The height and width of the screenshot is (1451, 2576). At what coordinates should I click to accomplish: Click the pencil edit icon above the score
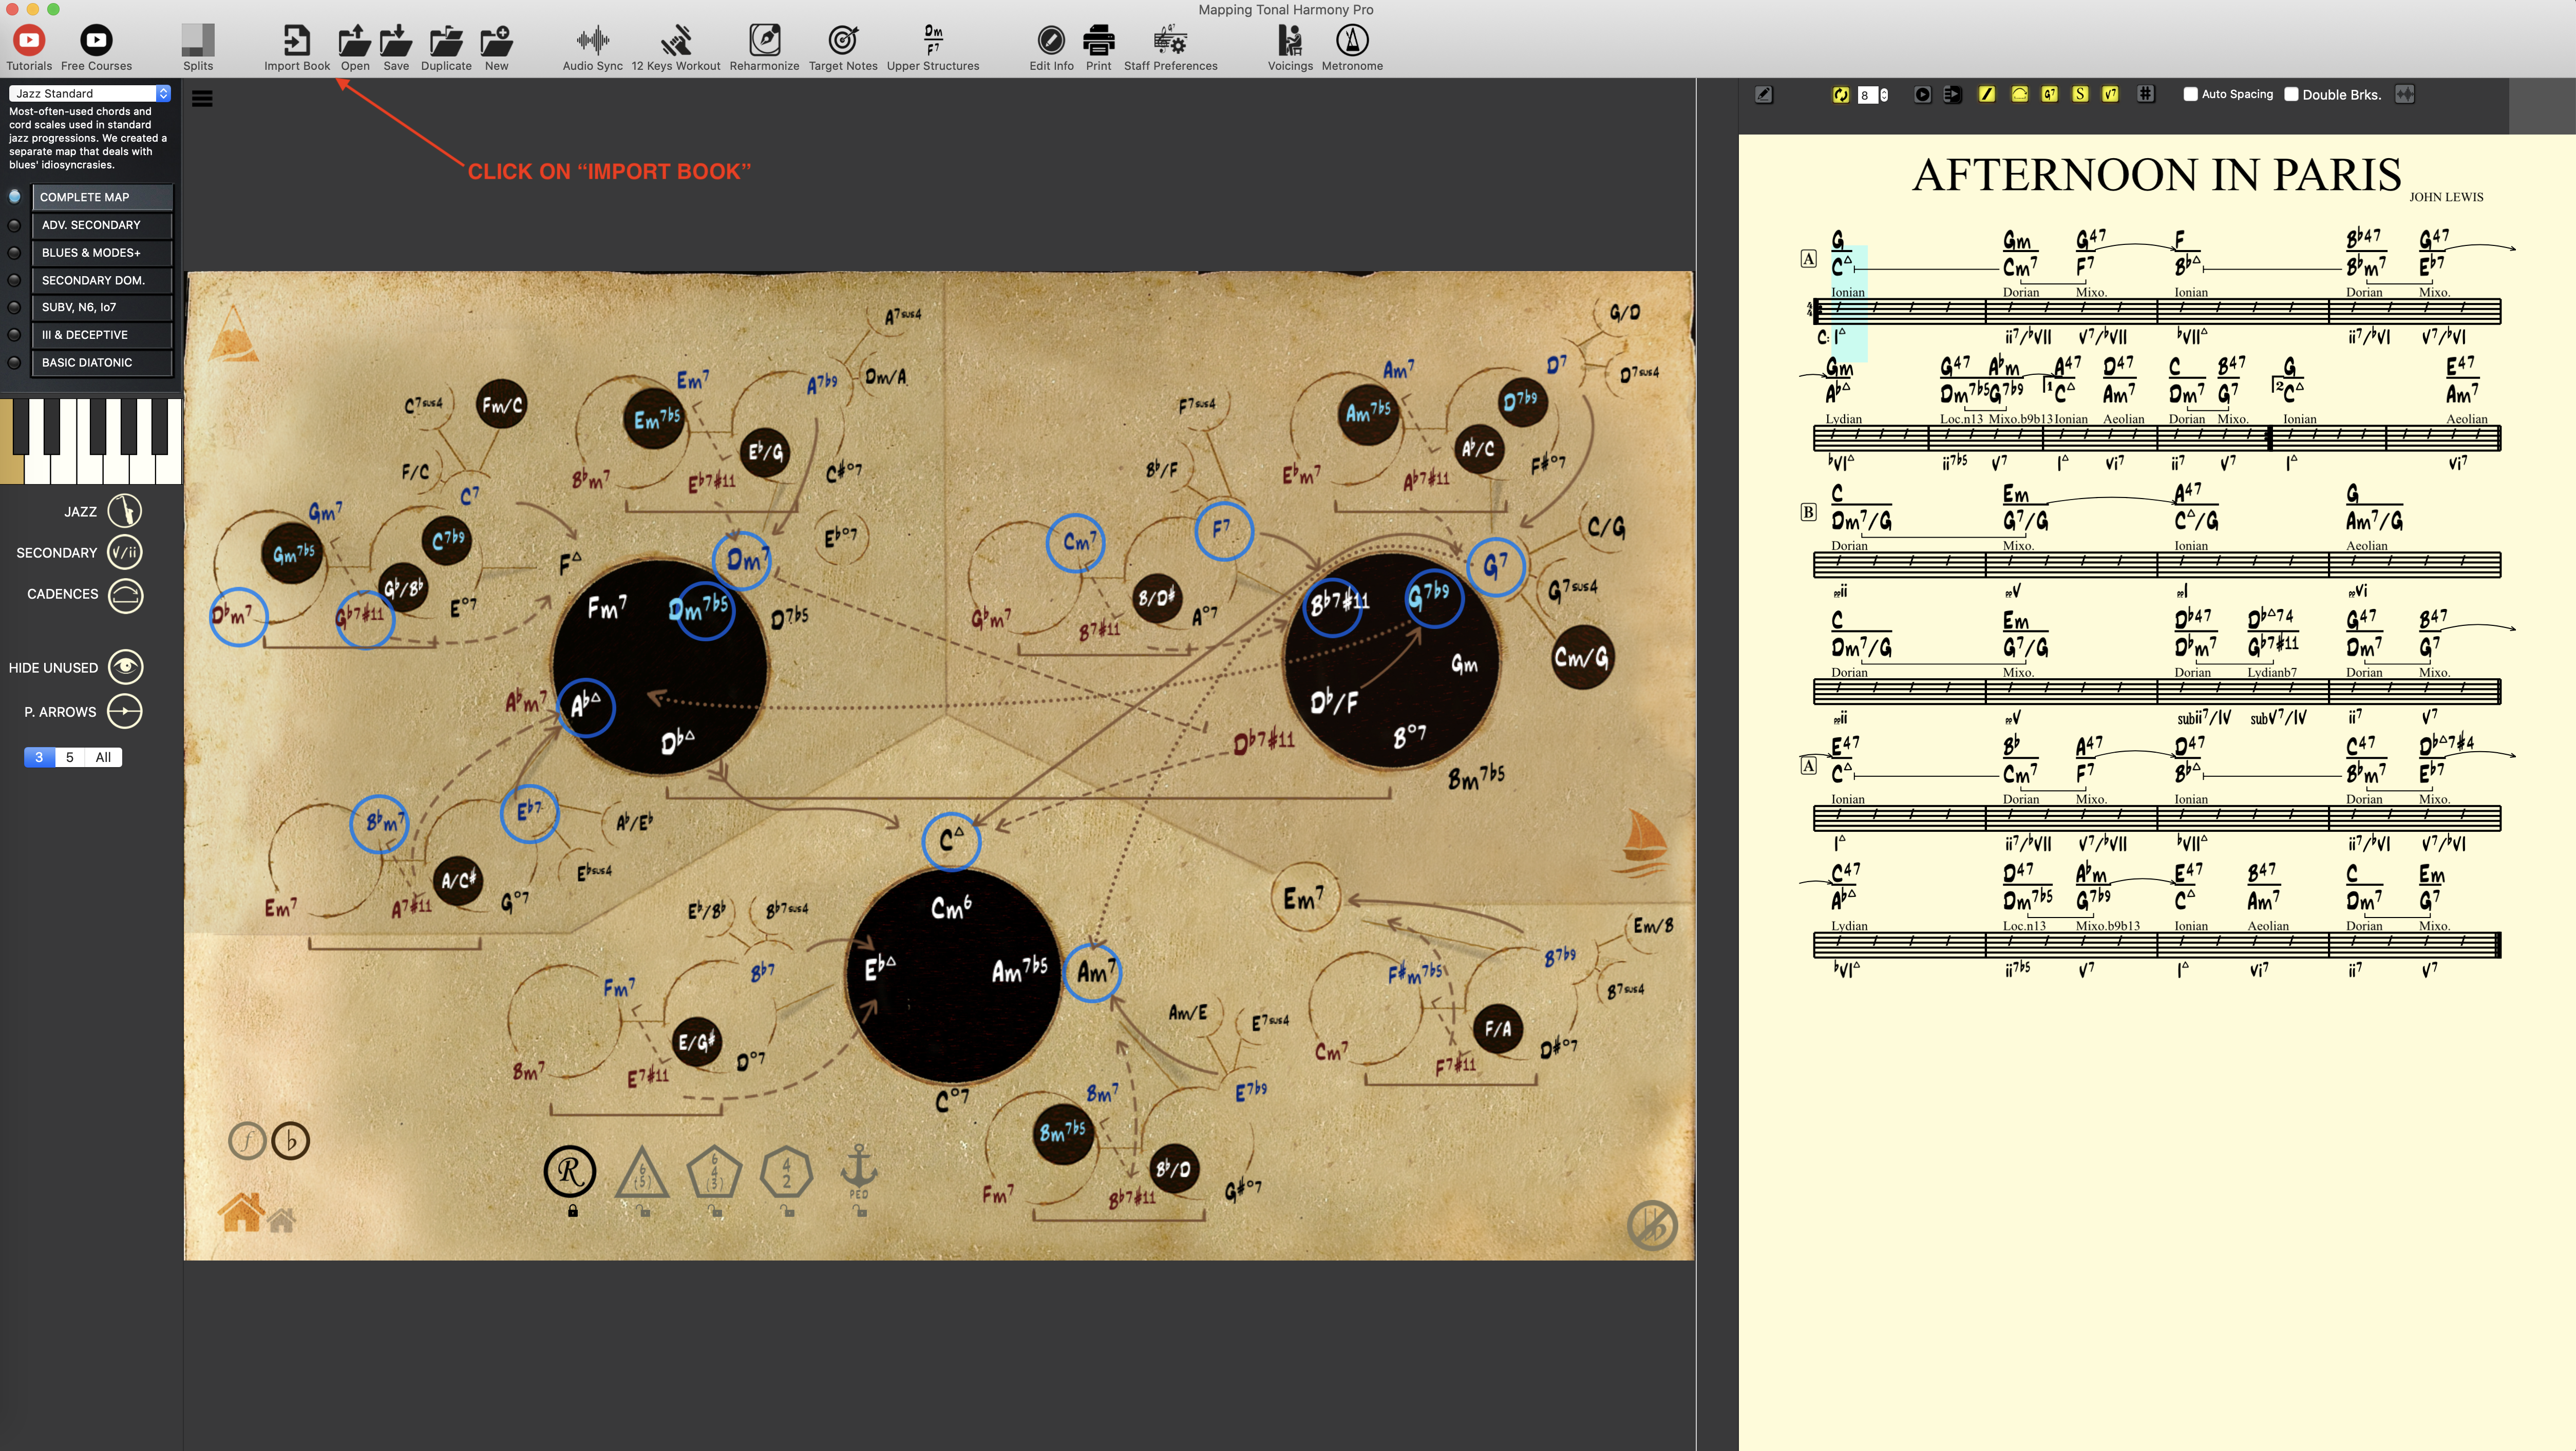click(x=1764, y=94)
